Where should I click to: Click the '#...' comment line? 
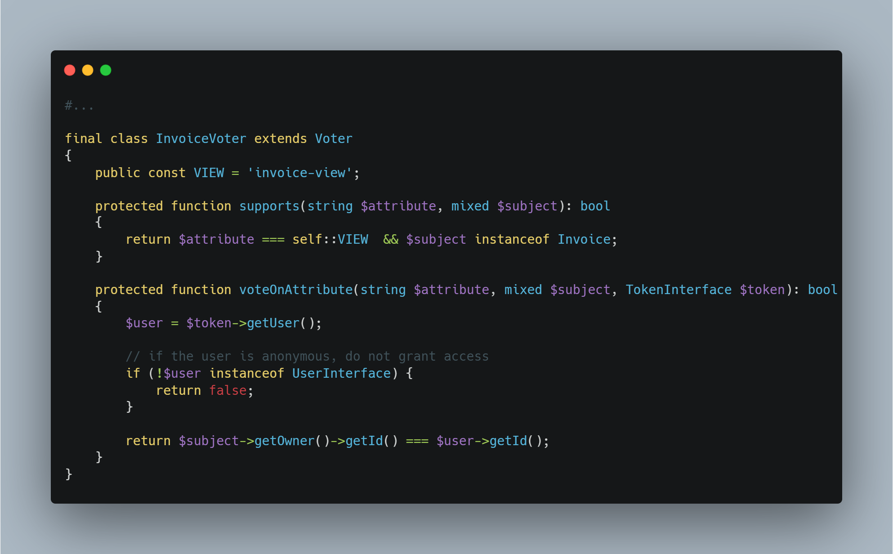click(80, 106)
